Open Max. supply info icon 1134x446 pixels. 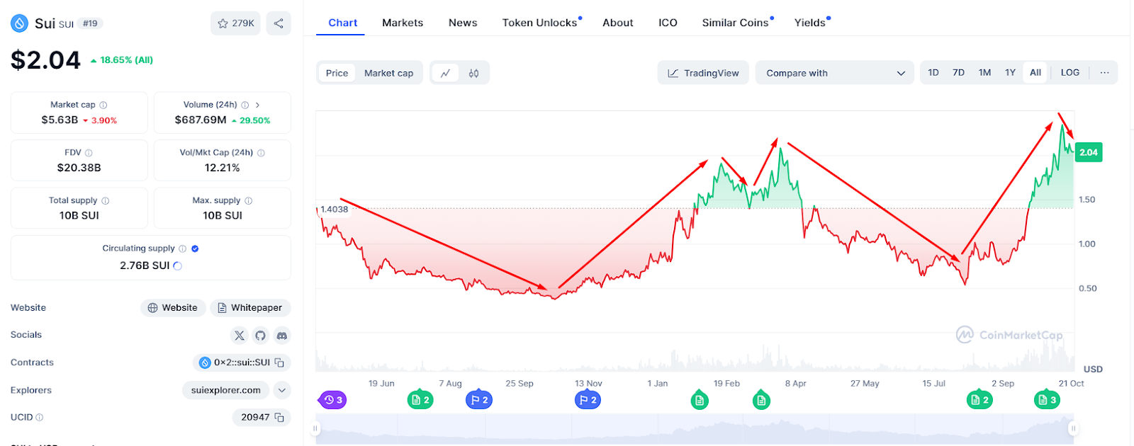[249, 201]
